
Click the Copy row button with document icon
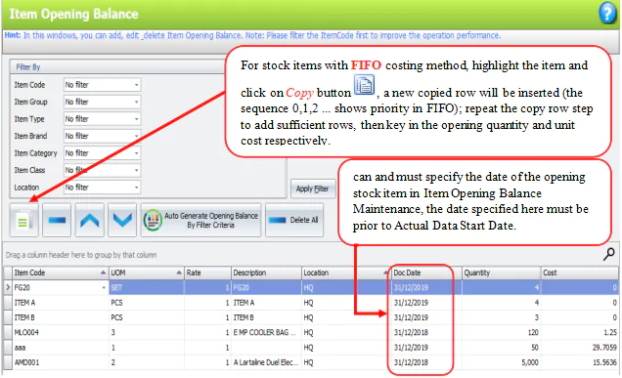23,221
